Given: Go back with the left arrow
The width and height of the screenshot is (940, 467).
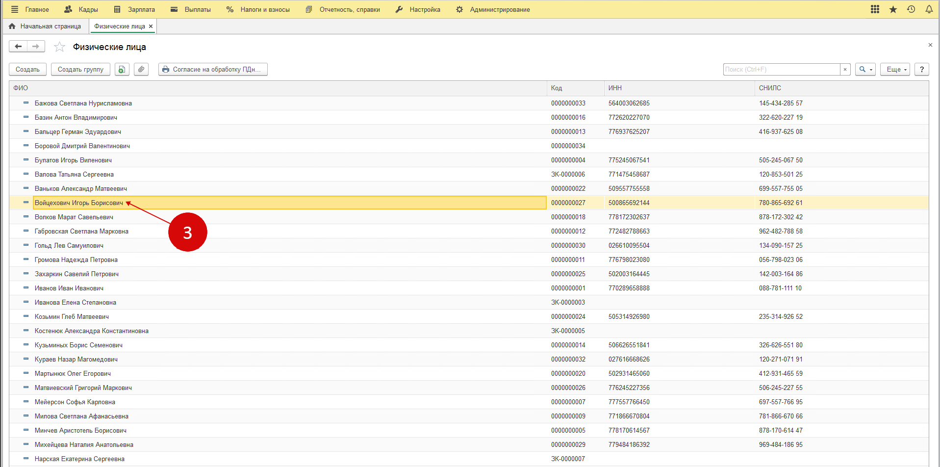Looking at the screenshot, I should tap(18, 47).
